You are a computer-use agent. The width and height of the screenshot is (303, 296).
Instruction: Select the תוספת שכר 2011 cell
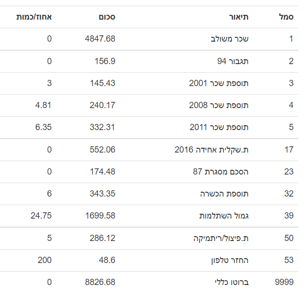(x=219, y=127)
